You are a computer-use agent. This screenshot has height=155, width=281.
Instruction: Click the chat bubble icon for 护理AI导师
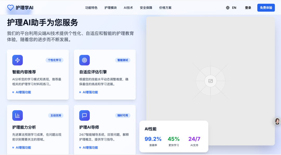point(84,115)
